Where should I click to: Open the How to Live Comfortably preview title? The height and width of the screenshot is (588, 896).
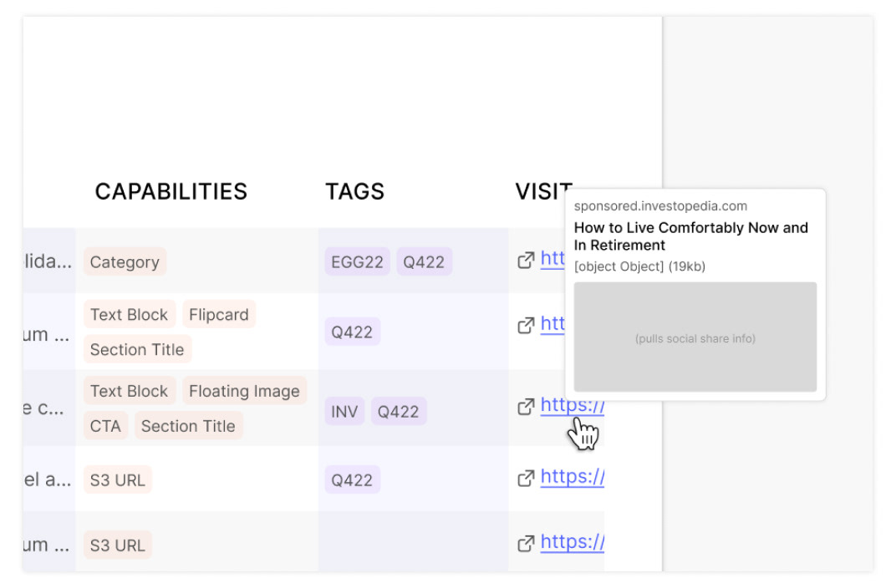click(691, 236)
